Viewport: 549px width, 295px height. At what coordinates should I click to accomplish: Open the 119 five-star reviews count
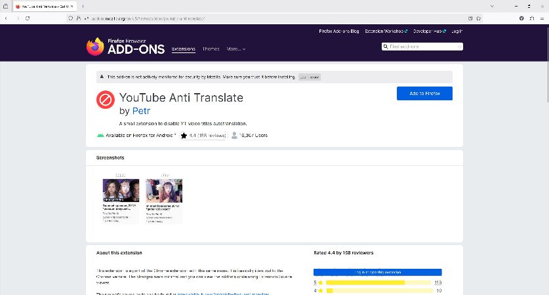tap(438, 283)
